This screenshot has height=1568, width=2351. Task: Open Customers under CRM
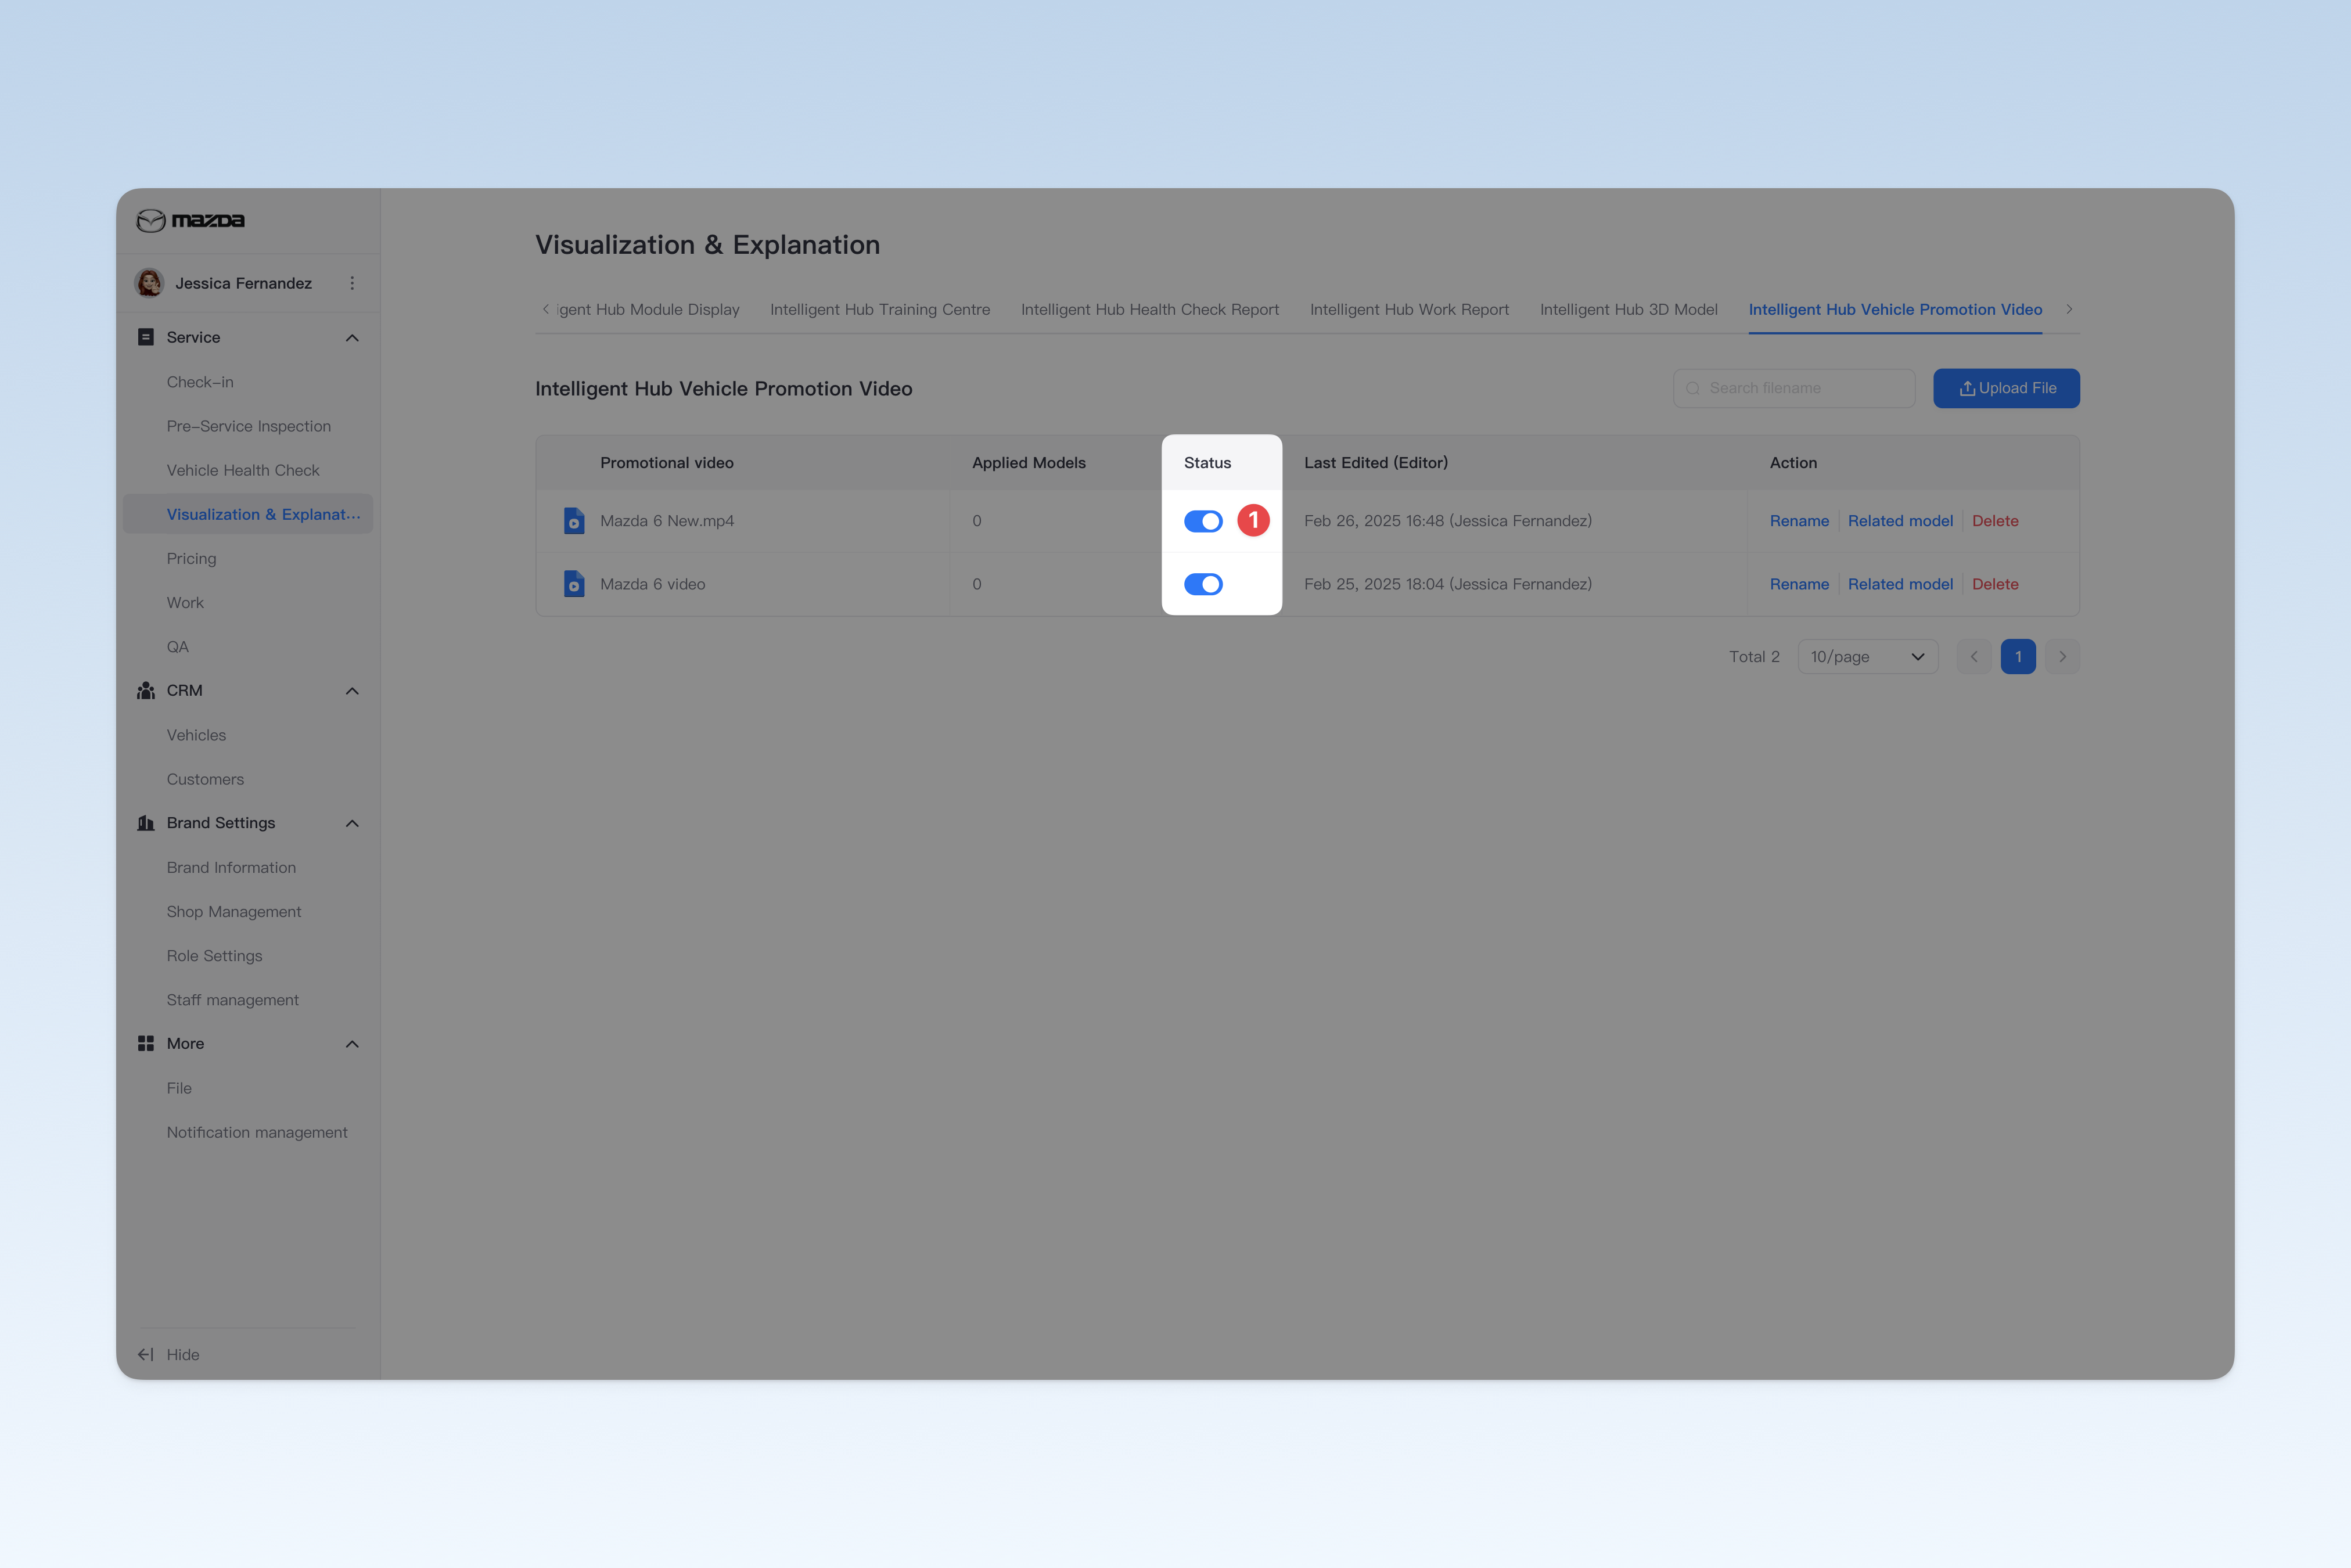coord(205,779)
